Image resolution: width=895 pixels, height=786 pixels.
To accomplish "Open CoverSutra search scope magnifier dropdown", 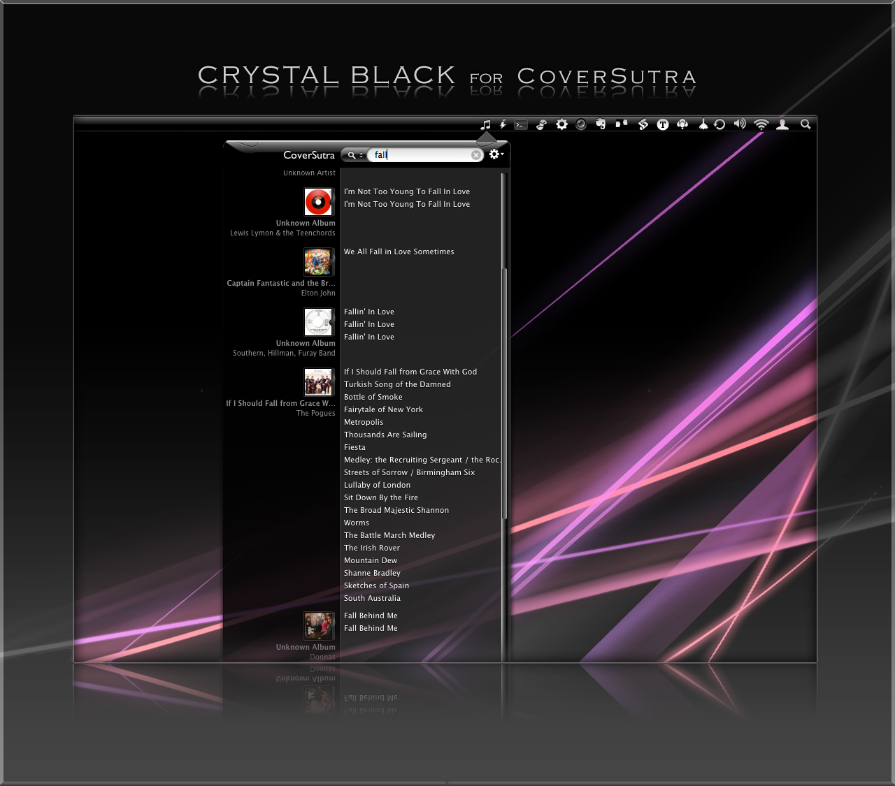I will (355, 155).
